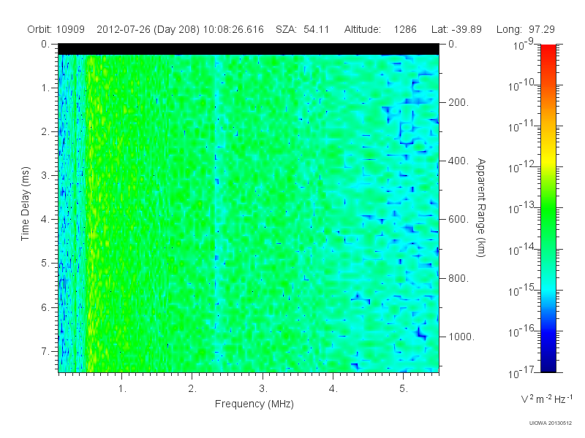The width and height of the screenshot is (585, 438).
Task: Click the Altitude 1286 header value
Action: pyautogui.click(x=380, y=29)
